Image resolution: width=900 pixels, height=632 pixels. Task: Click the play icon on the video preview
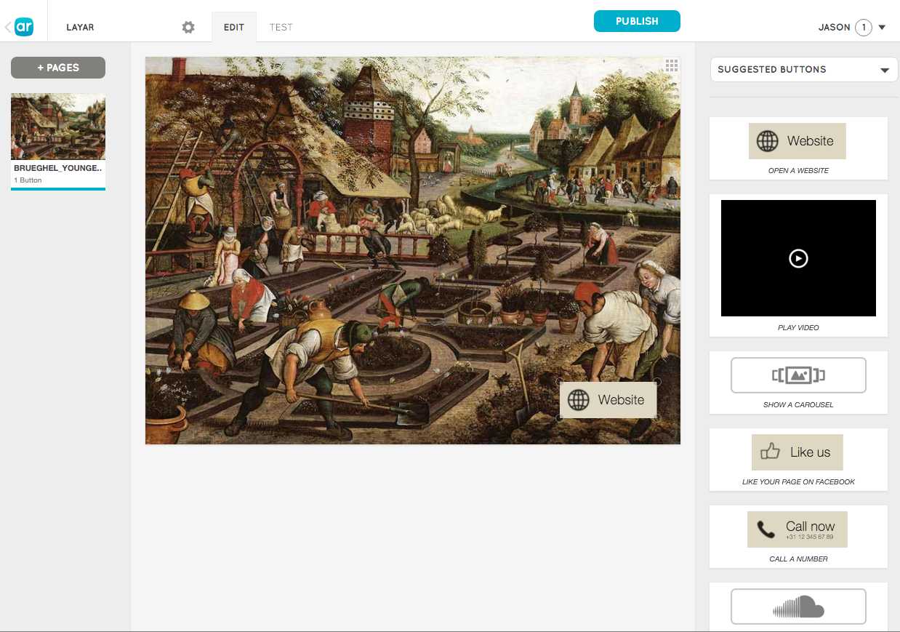coord(798,258)
